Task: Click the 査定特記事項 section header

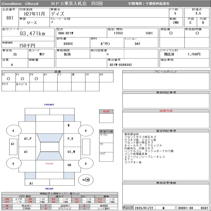Action: pyautogui.click(x=166, y=131)
